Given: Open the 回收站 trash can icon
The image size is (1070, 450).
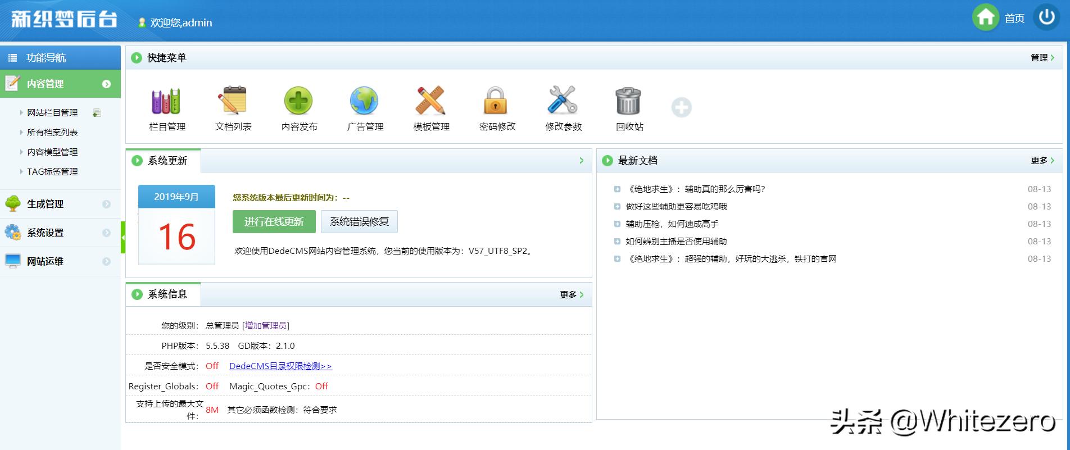Looking at the screenshot, I should click(628, 101).
